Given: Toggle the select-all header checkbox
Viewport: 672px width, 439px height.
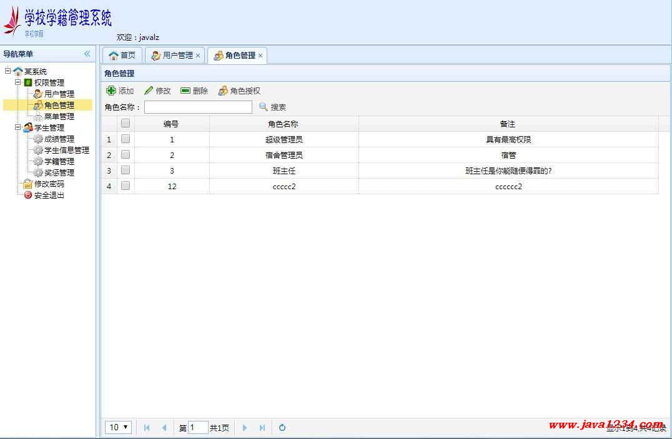Looking at the screenshot, I should pos(126,124).
